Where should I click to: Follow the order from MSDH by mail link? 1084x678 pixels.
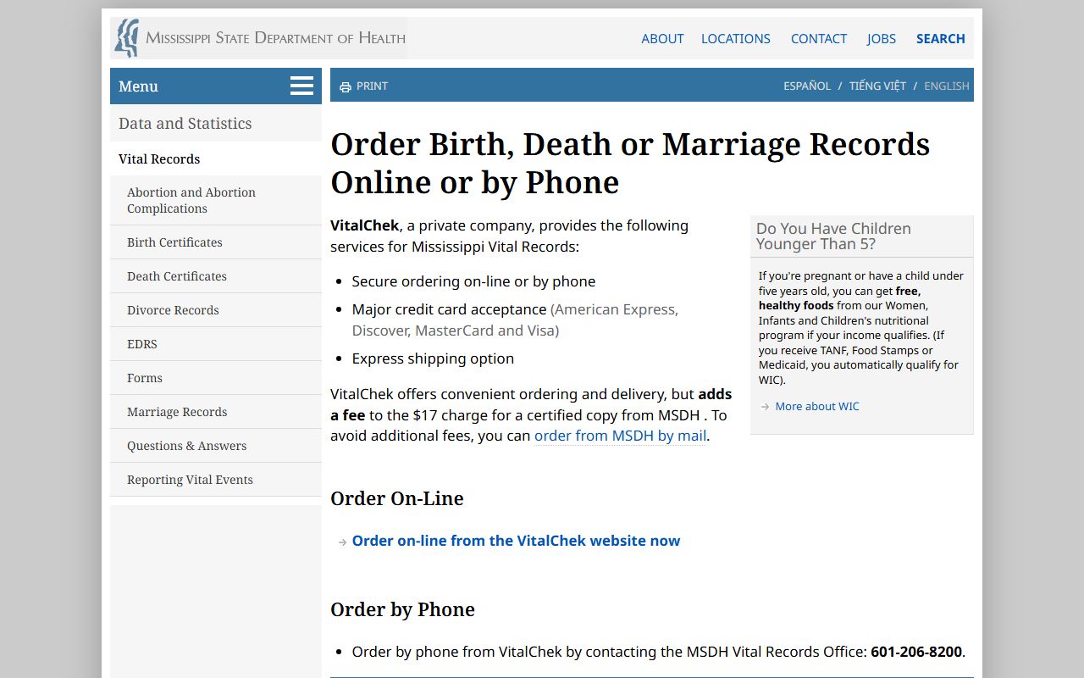[x=620, y=436]
